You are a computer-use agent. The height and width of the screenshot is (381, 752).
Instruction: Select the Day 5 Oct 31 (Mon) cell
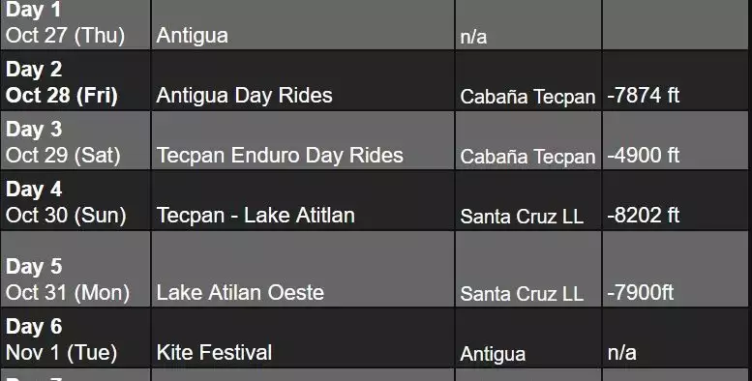click(x=75, y=269)
